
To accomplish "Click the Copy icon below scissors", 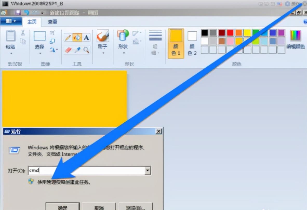I will click(23, 41).
